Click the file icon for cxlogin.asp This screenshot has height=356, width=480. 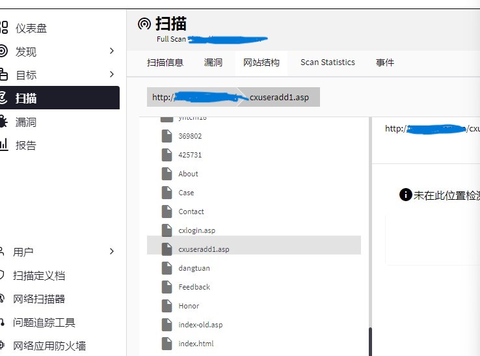point(167,230)
